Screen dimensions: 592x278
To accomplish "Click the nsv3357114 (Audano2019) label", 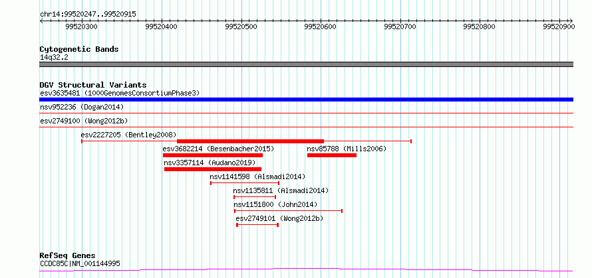I will point(210,163).
